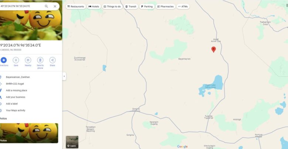The width and height of the screenshot is (288, 149).
Task: Save this location with Save icon
Action: tap(16, 60)
